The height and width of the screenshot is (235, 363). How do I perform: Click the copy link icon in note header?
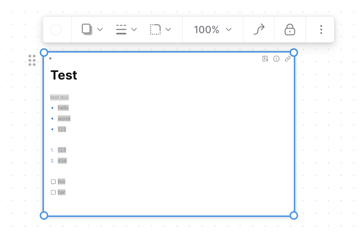[288, 59]
